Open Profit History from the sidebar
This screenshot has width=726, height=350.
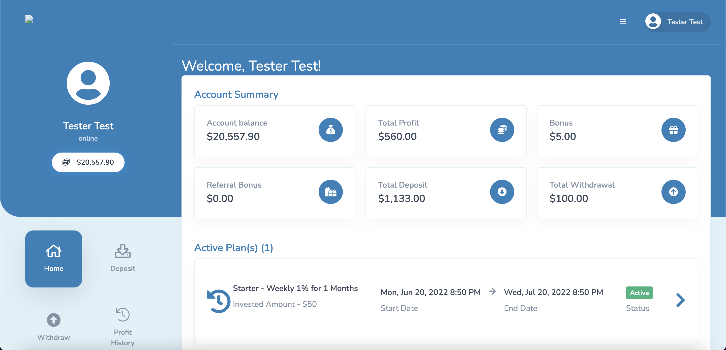(x=123, y=327)
